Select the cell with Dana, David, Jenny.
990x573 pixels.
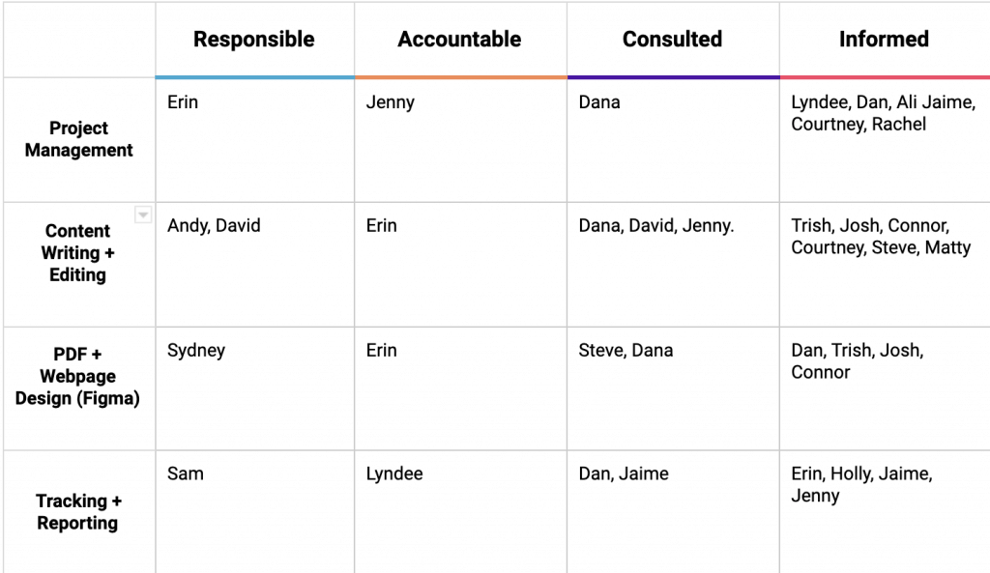(x=673, y=265)
